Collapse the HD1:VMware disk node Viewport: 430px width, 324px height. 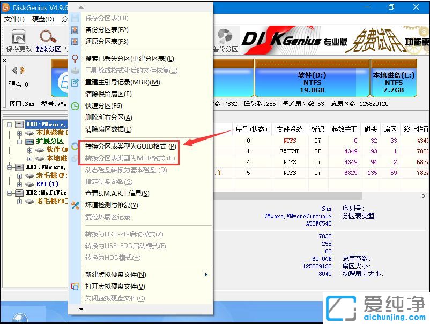tap(10, 168)
